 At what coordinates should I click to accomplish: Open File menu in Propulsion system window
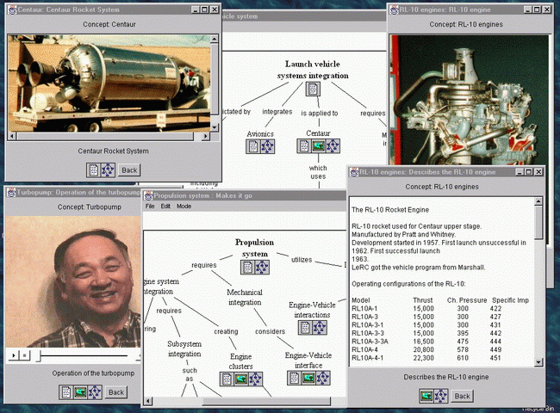tap(150, 206)
